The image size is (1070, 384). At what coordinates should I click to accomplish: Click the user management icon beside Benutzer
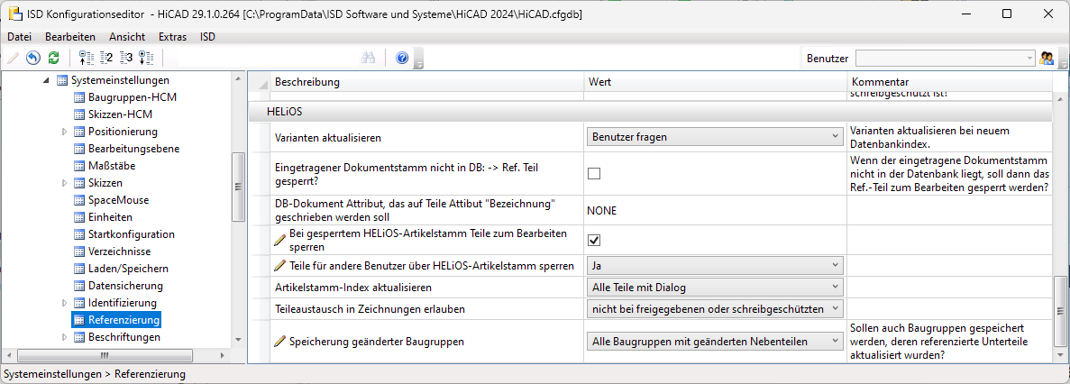click(1047, 58)
